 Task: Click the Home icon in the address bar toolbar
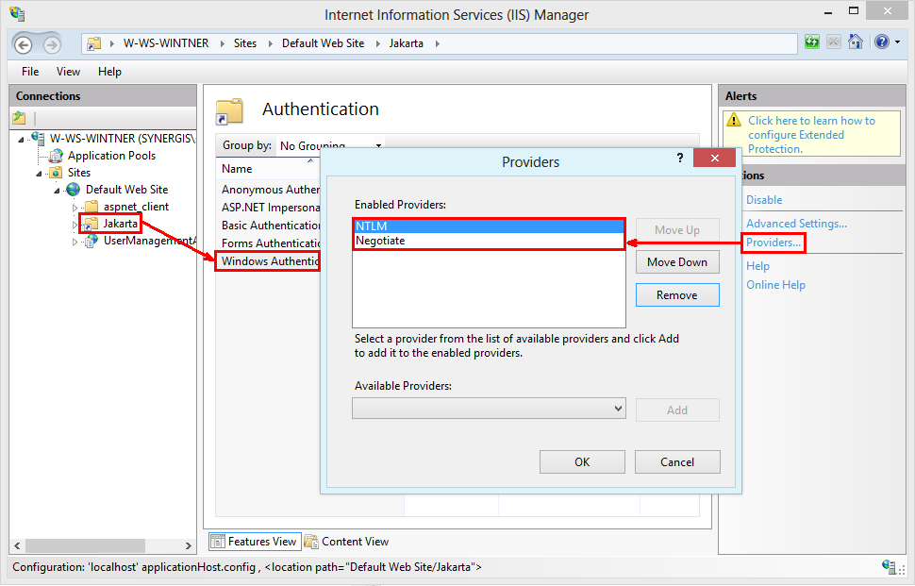[855, 42]
